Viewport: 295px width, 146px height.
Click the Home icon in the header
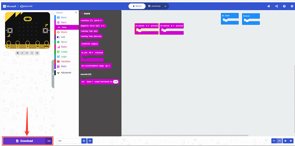tap(269, 6)
